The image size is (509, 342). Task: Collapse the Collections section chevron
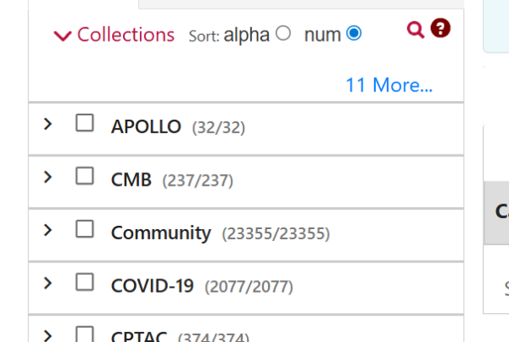[63, 36]
